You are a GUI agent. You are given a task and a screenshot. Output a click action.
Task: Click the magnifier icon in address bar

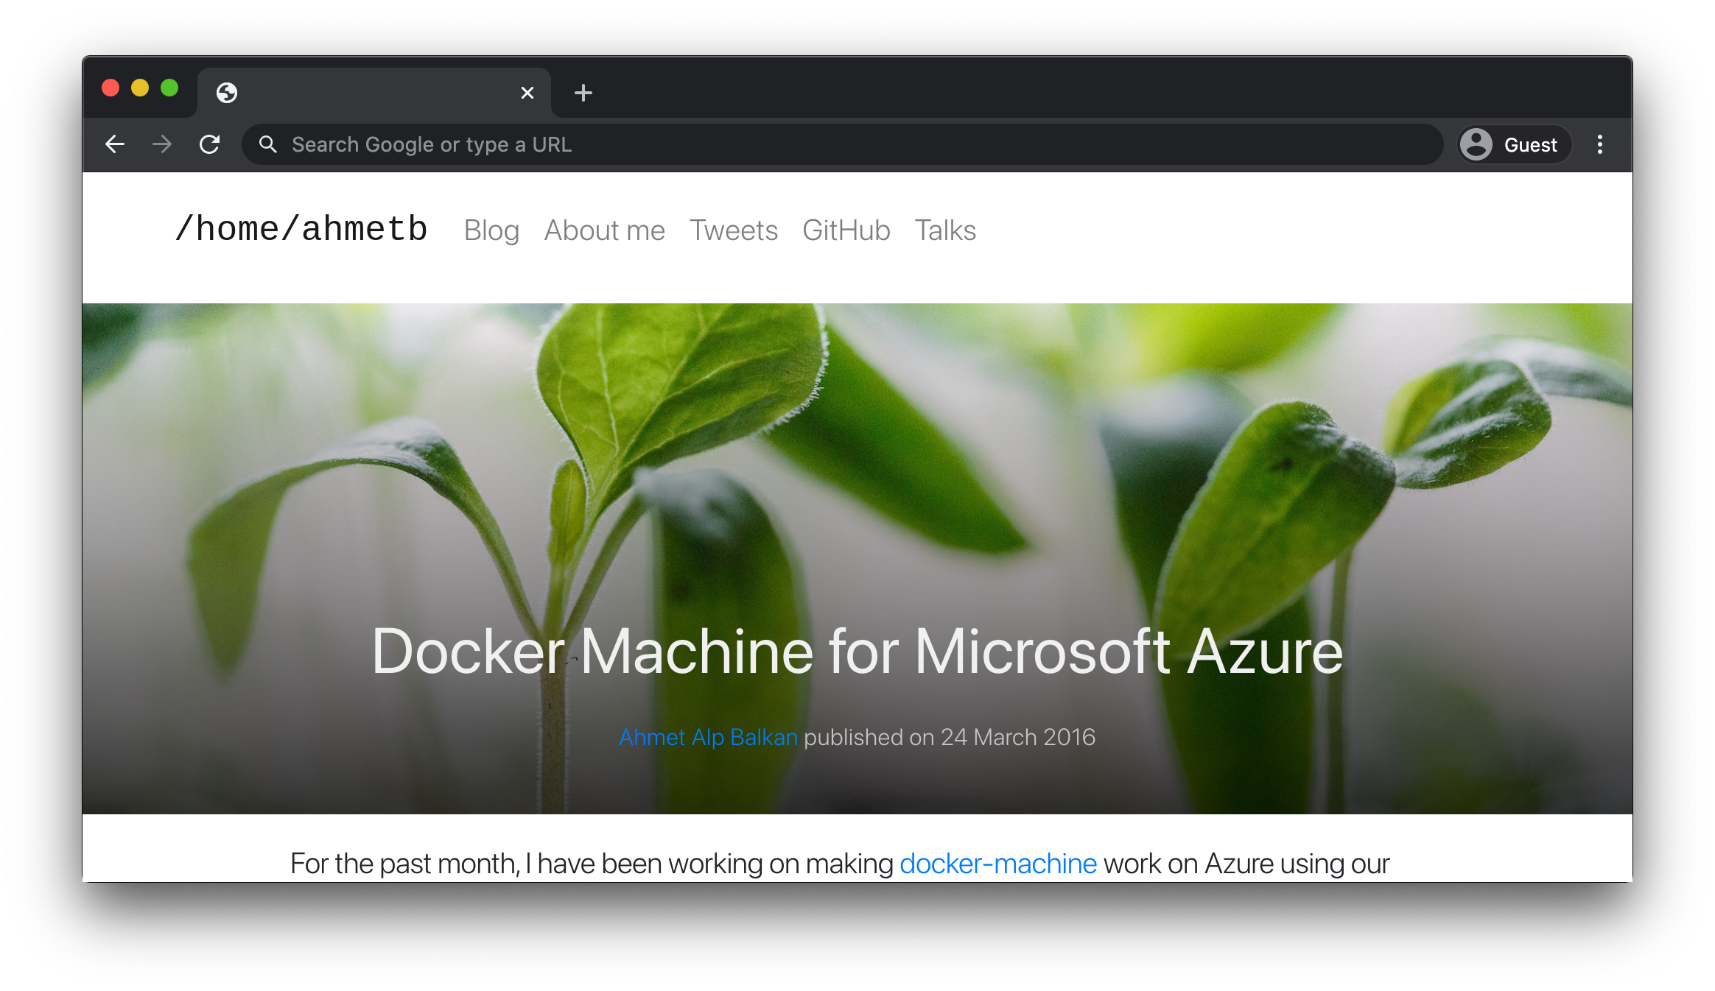(x=268, y=144)
